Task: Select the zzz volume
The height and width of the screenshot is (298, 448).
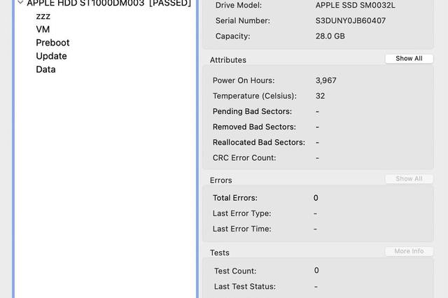Action: (x=43, y=16)
